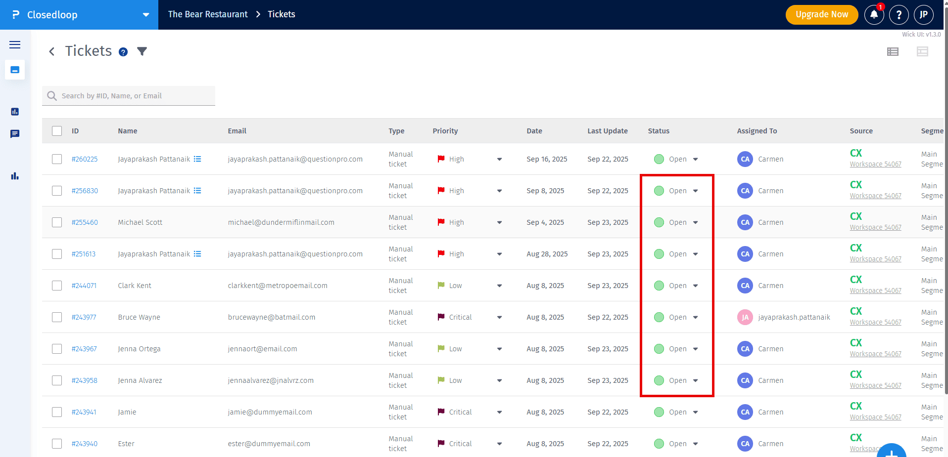
Task: Toggle the select-all checkbox in table header
Action: [57, 131]
